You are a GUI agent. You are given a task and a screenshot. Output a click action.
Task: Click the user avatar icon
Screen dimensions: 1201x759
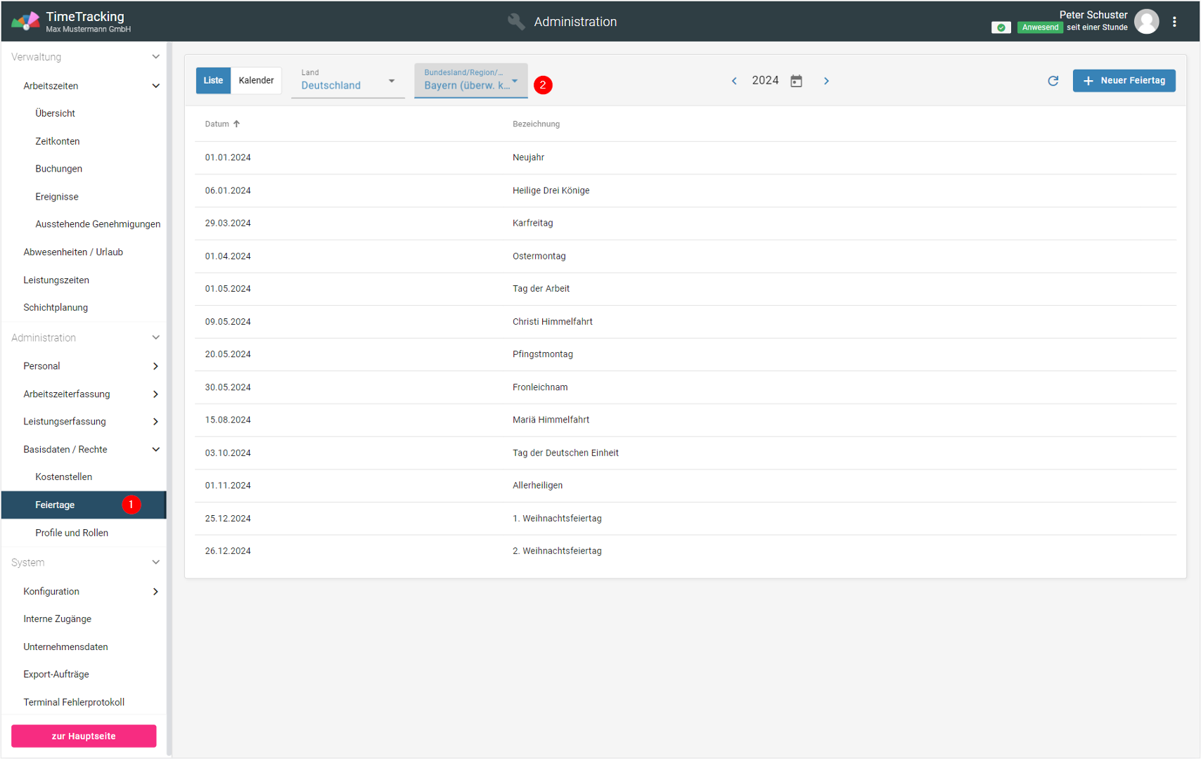1146,22
